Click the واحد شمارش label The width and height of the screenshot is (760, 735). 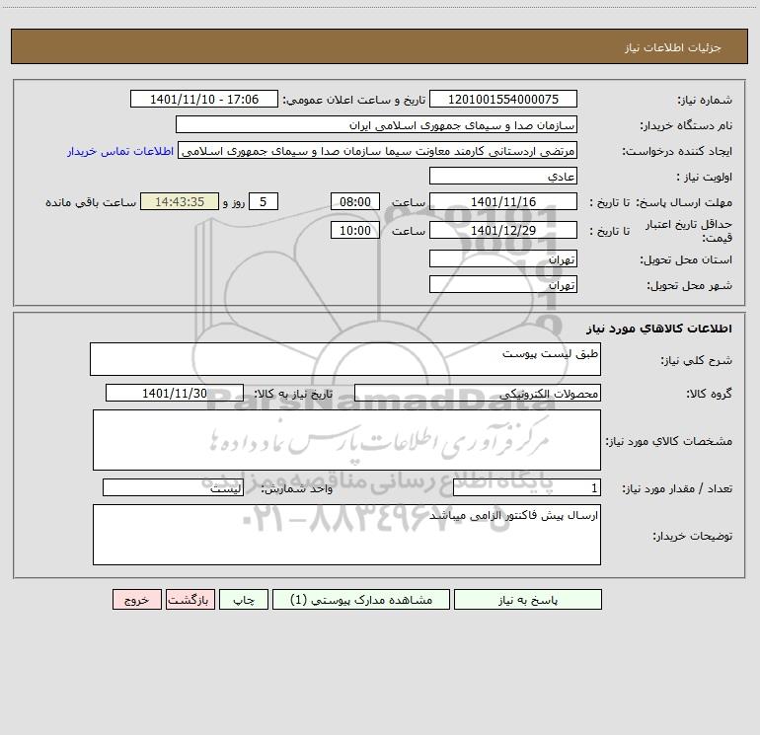coord(297,489)
